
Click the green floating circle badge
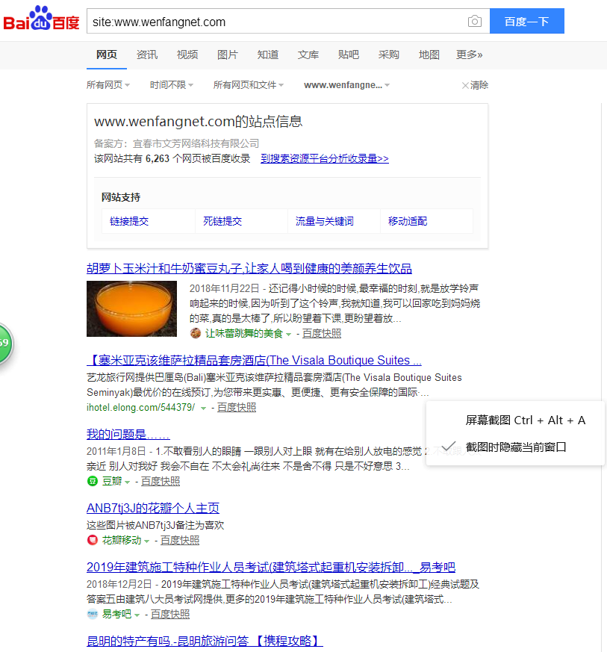coord(5,344)
